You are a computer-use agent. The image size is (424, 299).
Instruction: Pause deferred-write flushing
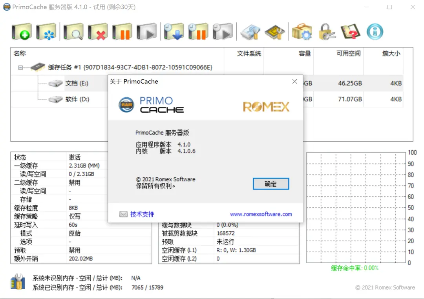198,31
